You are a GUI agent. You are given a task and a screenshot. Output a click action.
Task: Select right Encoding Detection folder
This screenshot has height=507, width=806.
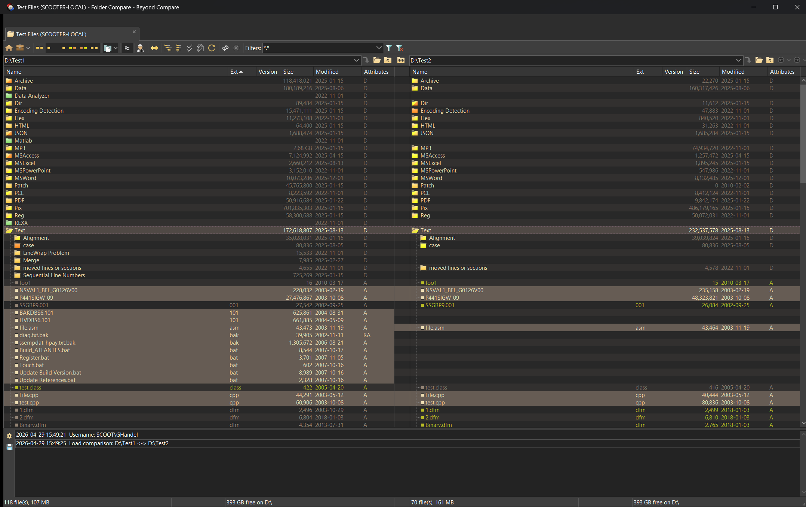pos(445,111)
